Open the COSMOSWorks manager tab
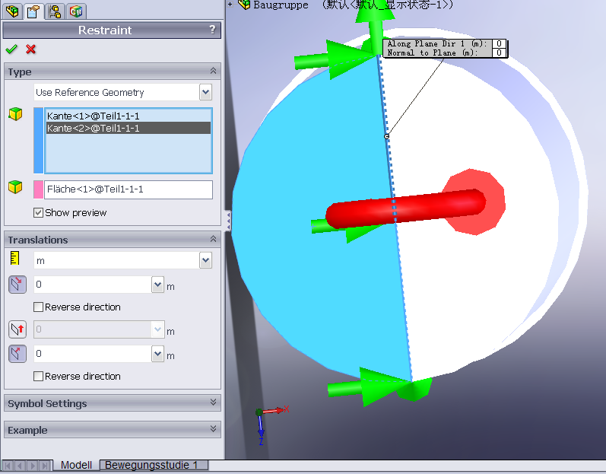606x474 pixels. tap(76, 11)
